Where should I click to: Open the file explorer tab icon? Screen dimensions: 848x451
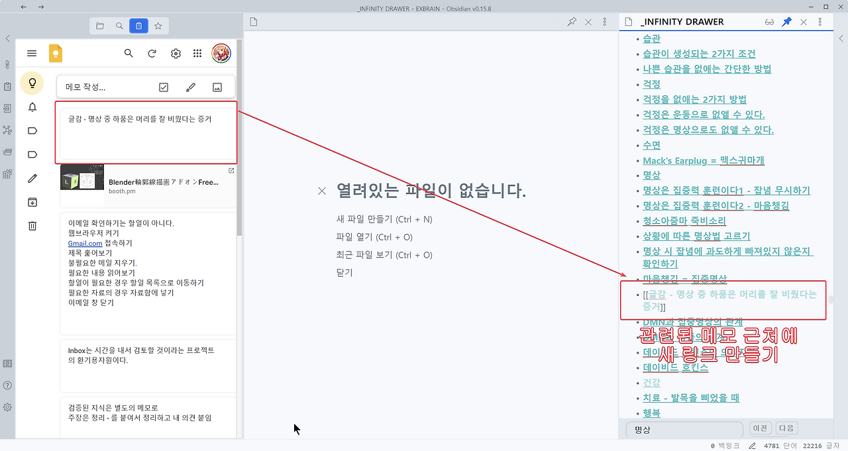100,26
